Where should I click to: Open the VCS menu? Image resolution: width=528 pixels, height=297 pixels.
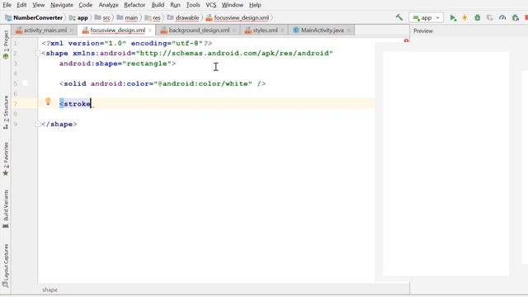coord(211,5)
